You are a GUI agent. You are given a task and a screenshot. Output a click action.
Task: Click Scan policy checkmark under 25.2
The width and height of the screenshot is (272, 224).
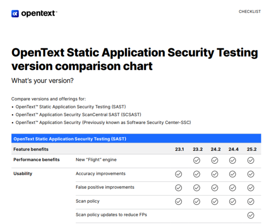point(251,202)
